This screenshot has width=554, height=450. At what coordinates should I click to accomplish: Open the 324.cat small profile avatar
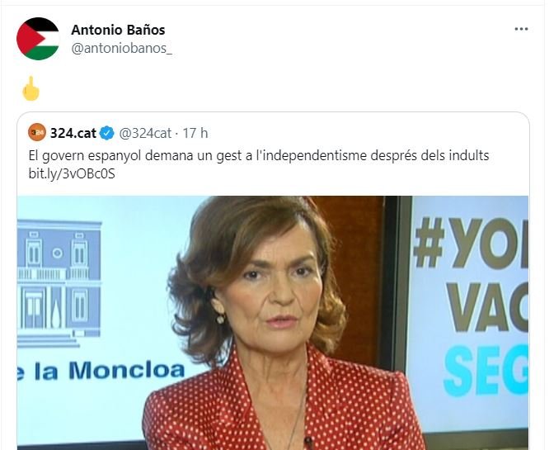click(x=37, y=133)
